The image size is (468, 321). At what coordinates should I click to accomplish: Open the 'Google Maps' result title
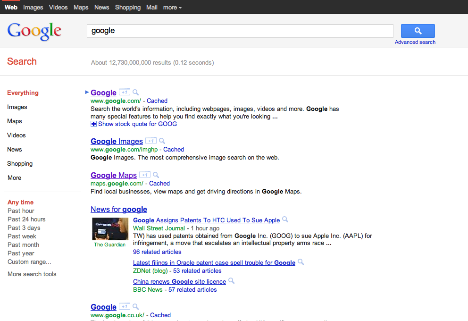click(x=114, y=175)
